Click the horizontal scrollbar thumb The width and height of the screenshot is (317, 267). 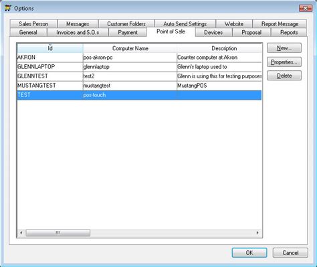point(58,233)
